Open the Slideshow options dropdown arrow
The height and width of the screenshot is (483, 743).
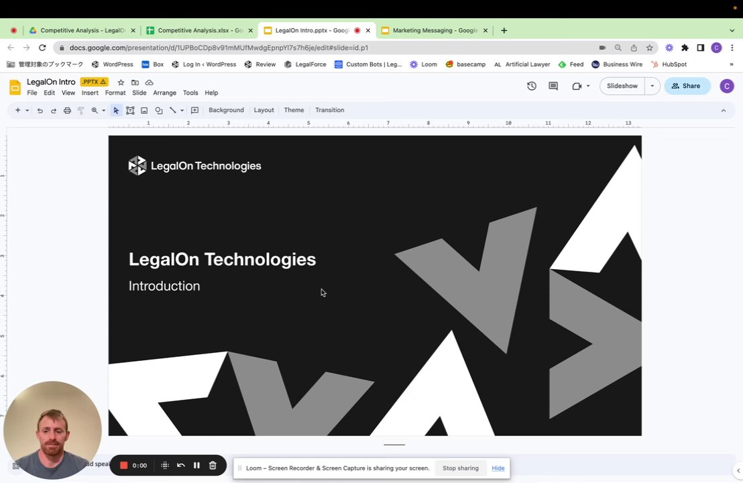pos(652,86)
